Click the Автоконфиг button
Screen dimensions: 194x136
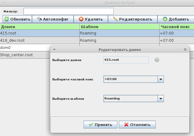[53, 19]
